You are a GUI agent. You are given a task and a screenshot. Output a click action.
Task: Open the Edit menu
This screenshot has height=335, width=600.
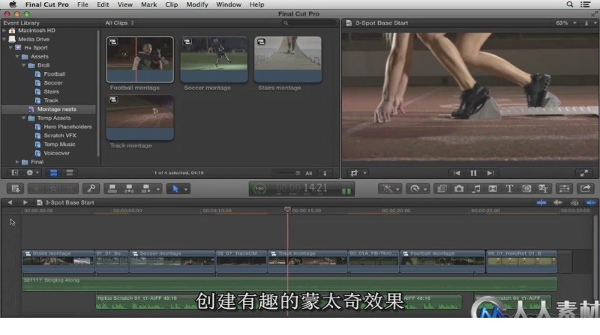pos(103,4)
